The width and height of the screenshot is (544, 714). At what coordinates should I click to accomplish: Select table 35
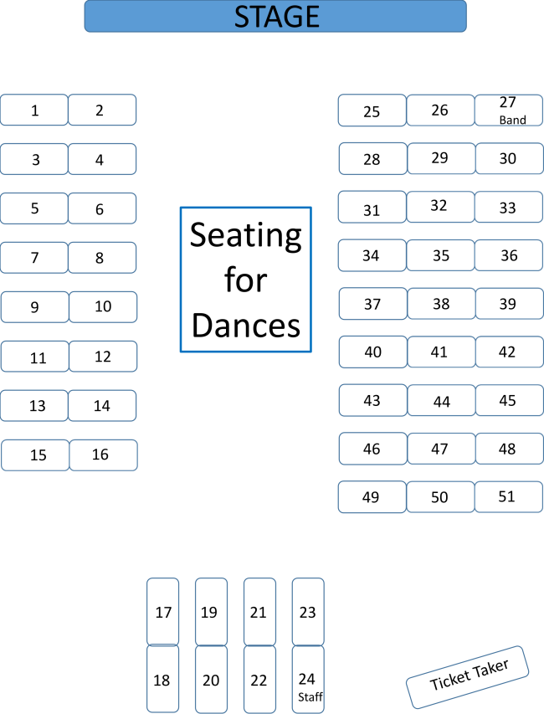click(441, 255)
